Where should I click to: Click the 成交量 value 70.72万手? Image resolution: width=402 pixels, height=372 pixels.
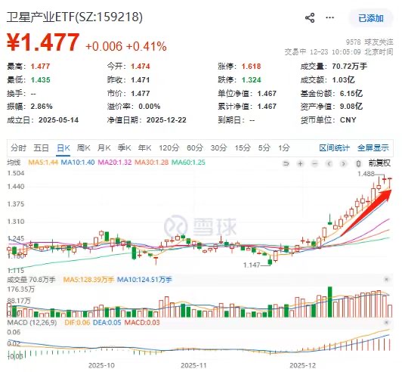[x=349, y=67]
